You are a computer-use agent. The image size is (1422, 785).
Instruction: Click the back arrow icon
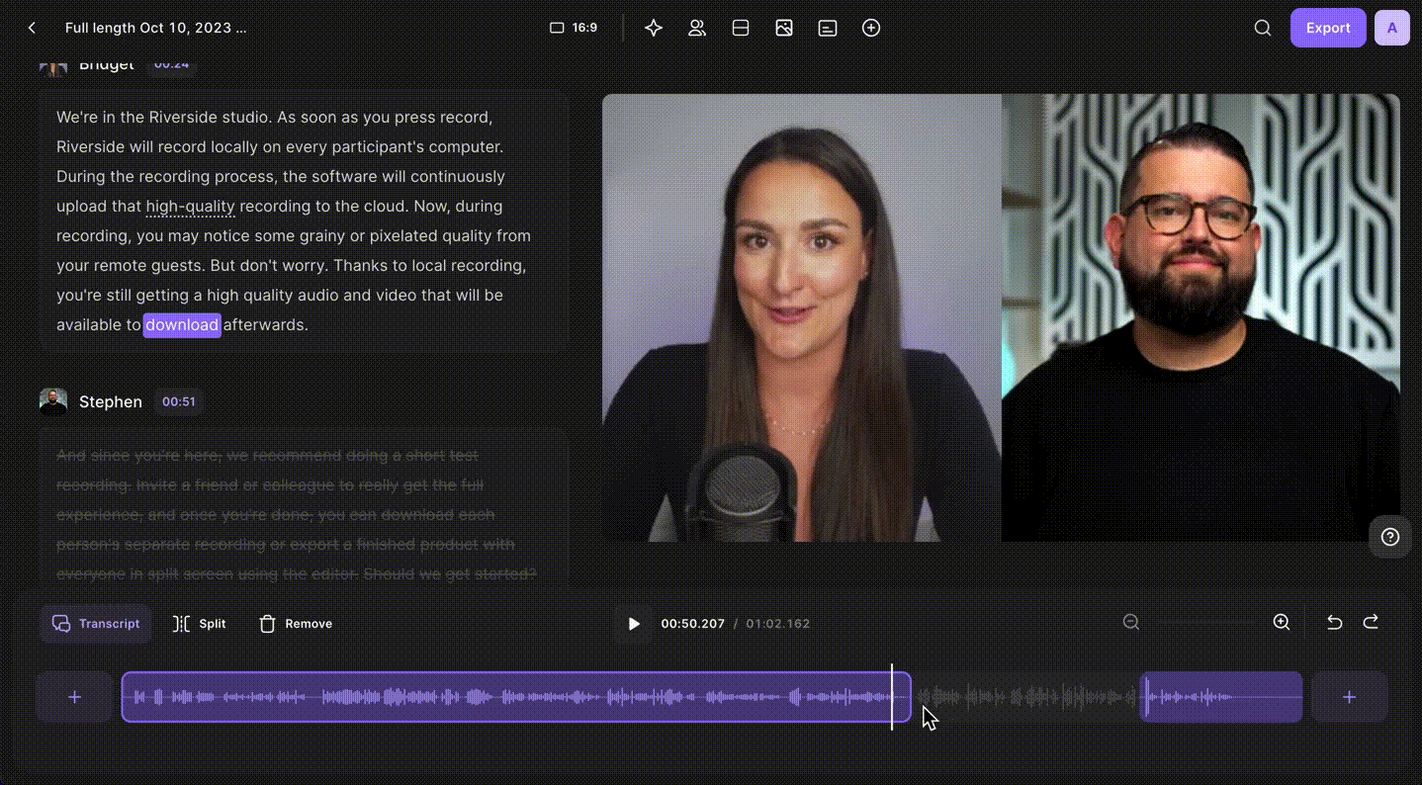(32, 28)
